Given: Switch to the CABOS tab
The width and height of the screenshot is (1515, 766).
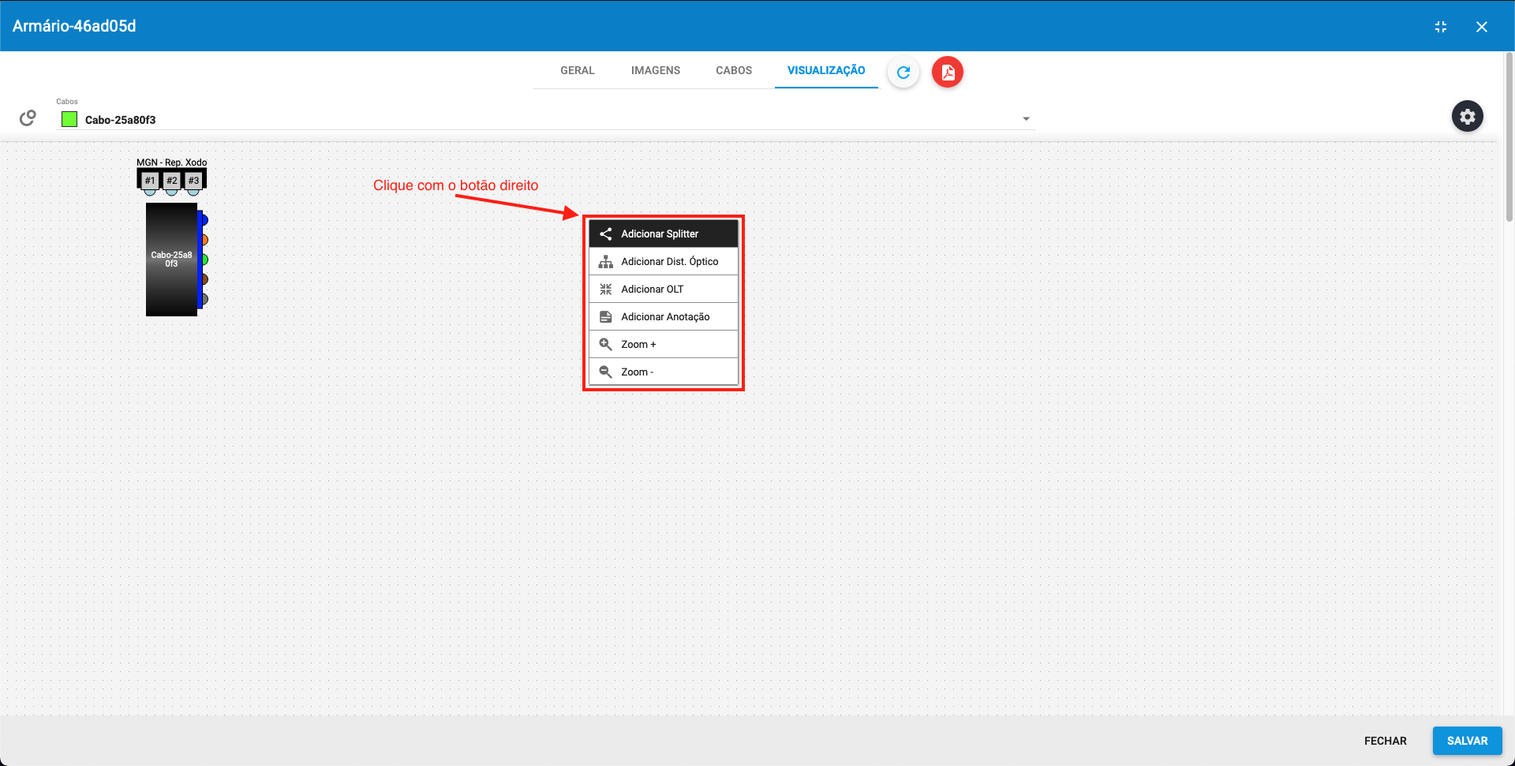Looking at the screenshot, I should [x=733, y=70].
